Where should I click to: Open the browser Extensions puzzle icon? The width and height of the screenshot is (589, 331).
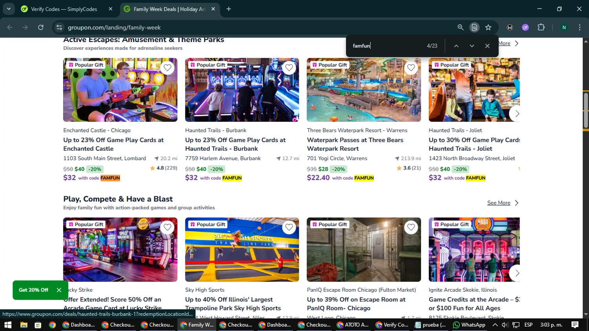(541, 27)
